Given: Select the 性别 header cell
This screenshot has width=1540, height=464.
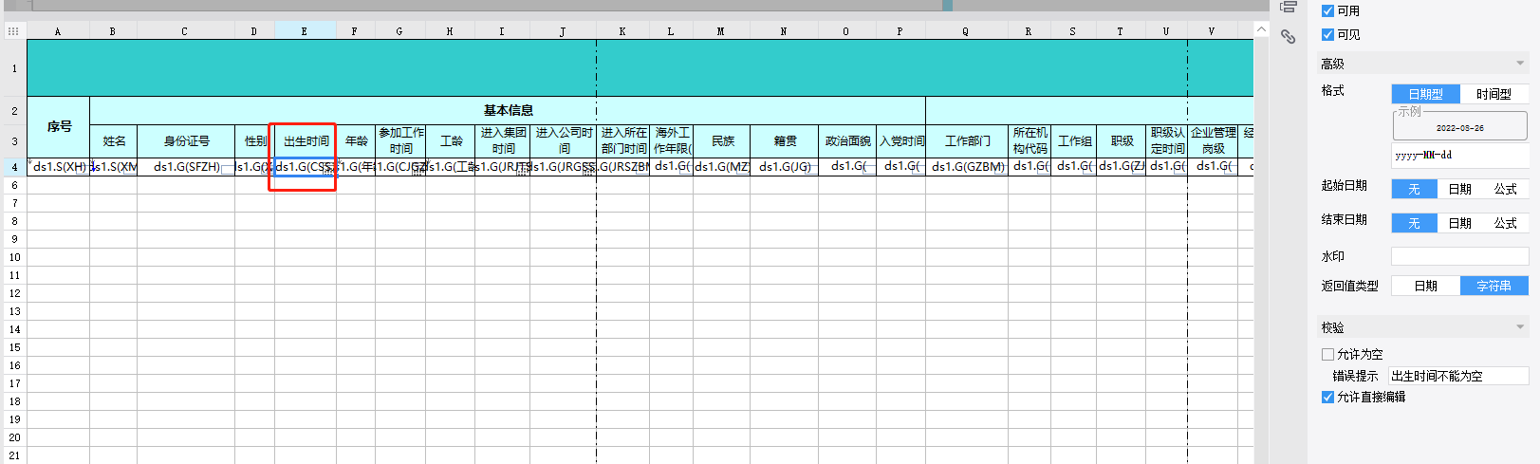Looking at the screenshot, I should [x=255, y=141].
